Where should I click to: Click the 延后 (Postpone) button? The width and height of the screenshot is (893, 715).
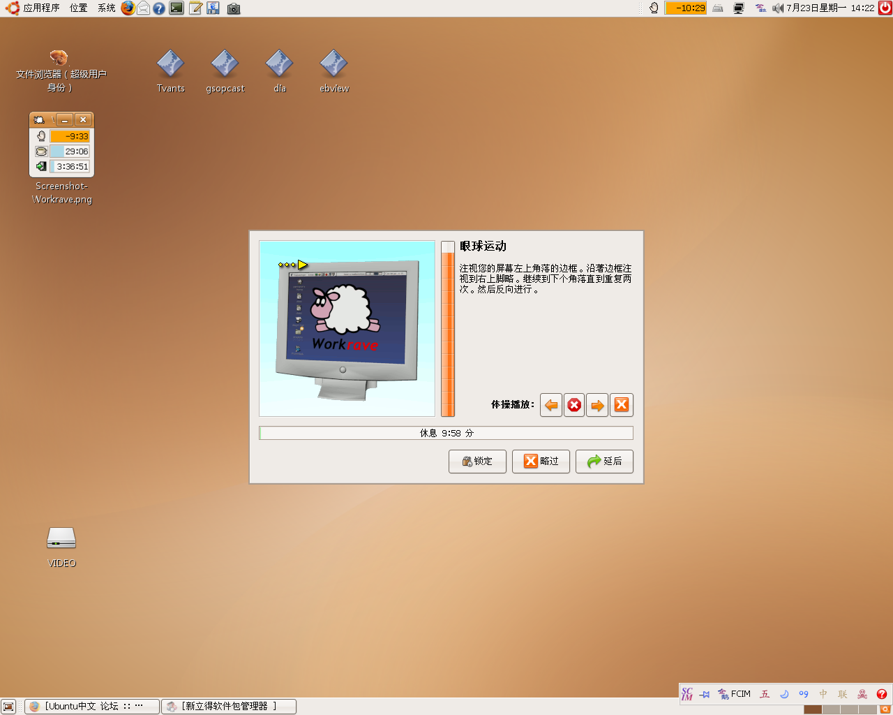click(x=604, y=462)
